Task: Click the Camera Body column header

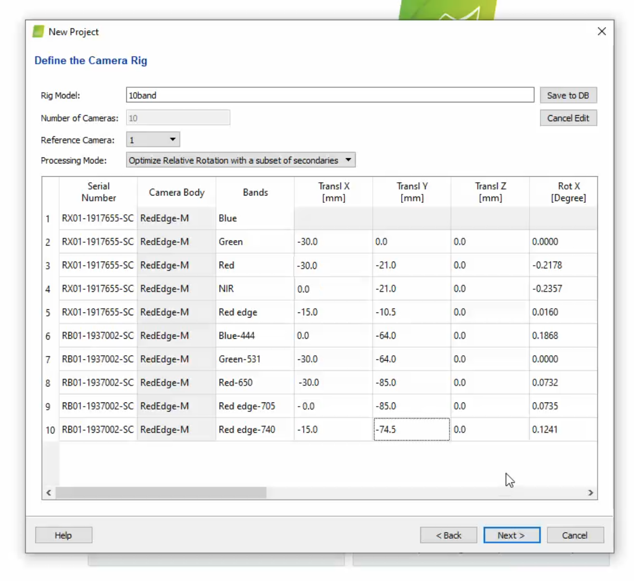Action: (176, 192)
